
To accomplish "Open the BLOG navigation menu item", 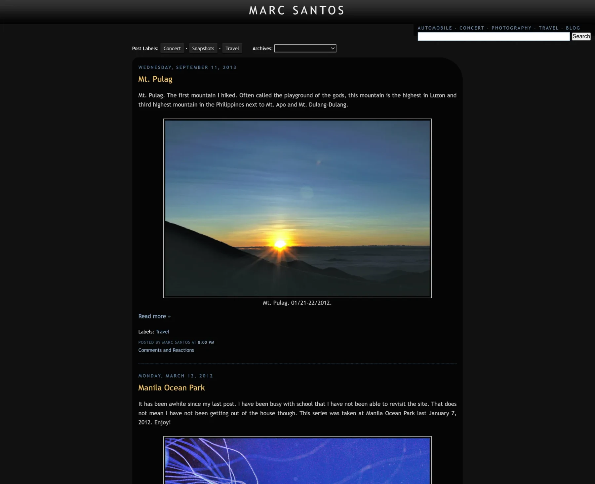I will point(573,28).
